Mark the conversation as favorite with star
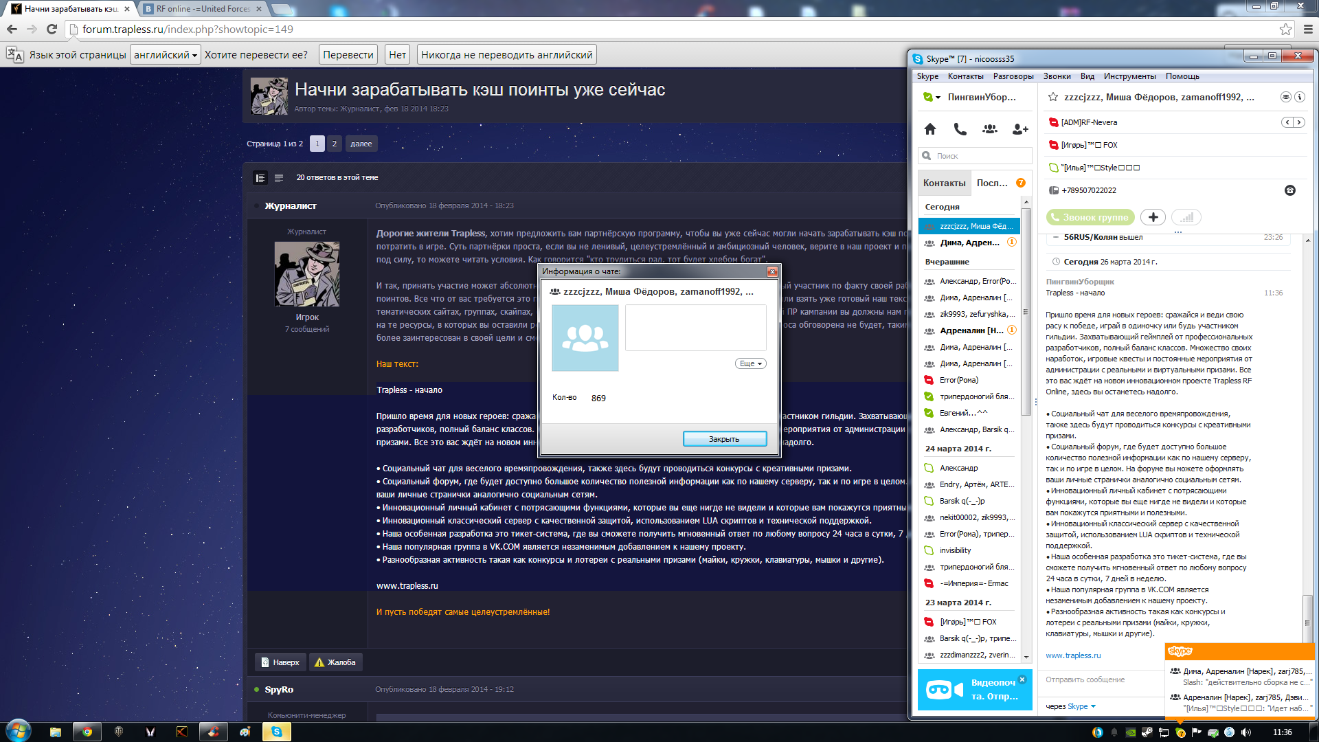Screen dimensions: 1319x742 1052,97
